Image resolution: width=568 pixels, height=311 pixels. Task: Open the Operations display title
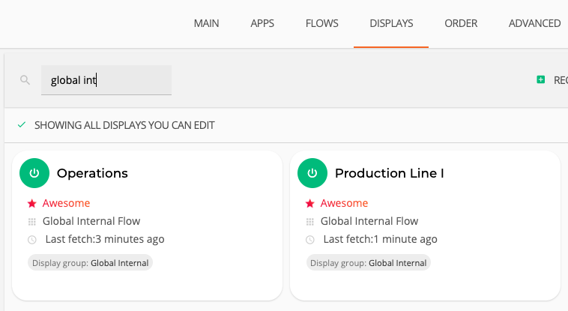[x=92, y=173]
